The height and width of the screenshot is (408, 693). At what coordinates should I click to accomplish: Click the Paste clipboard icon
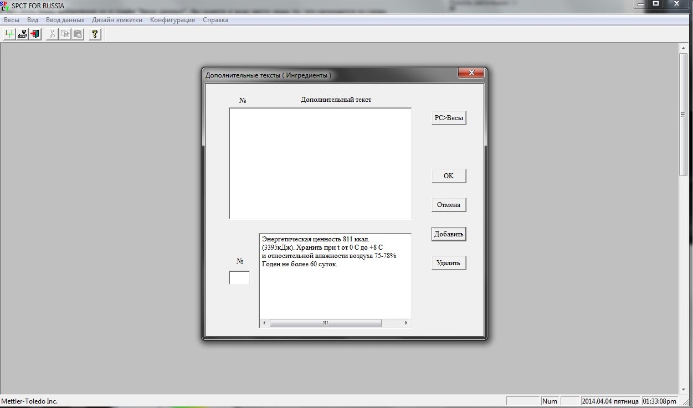78,34
